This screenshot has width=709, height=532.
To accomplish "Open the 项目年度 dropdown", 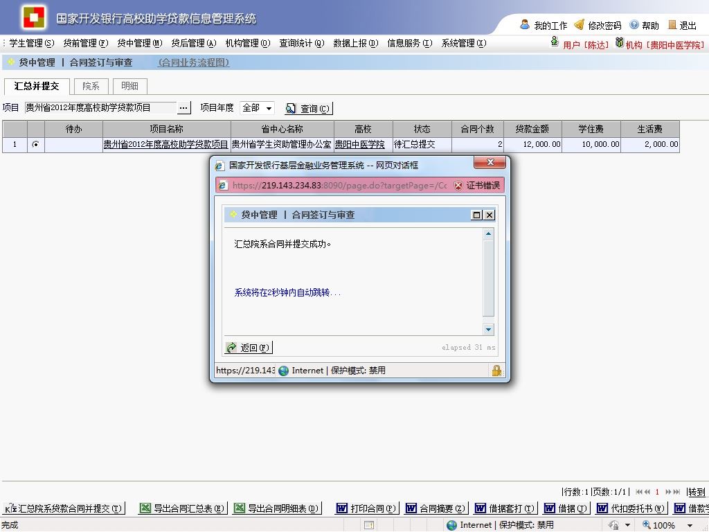I will coord(257,108).
